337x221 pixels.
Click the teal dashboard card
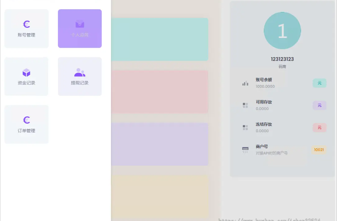coord(160,39)
